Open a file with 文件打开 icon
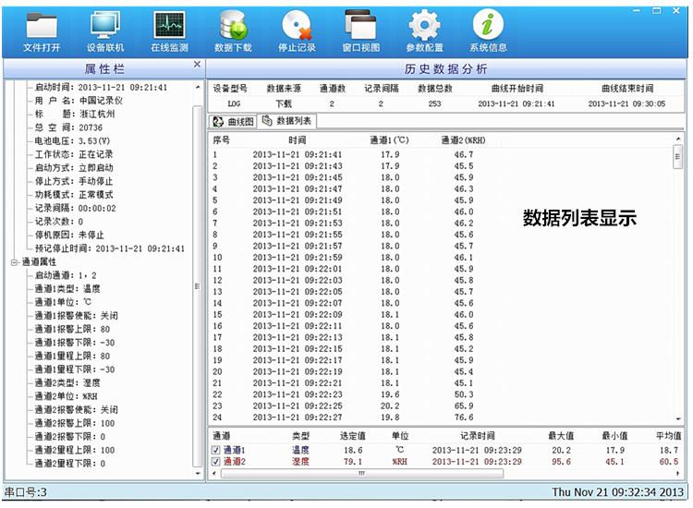The width and height of the screenshot is (693, 508). (41, 30)
